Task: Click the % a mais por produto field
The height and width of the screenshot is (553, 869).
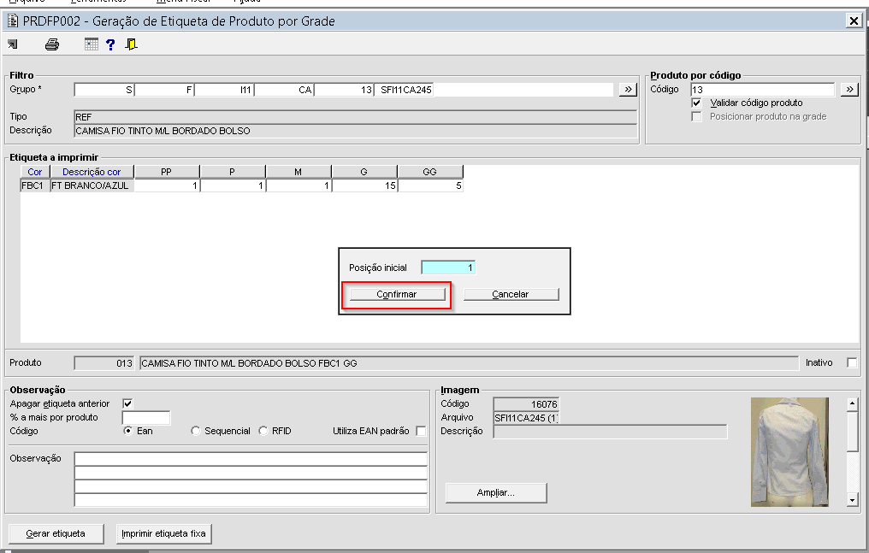Action: tap(145, 417)
